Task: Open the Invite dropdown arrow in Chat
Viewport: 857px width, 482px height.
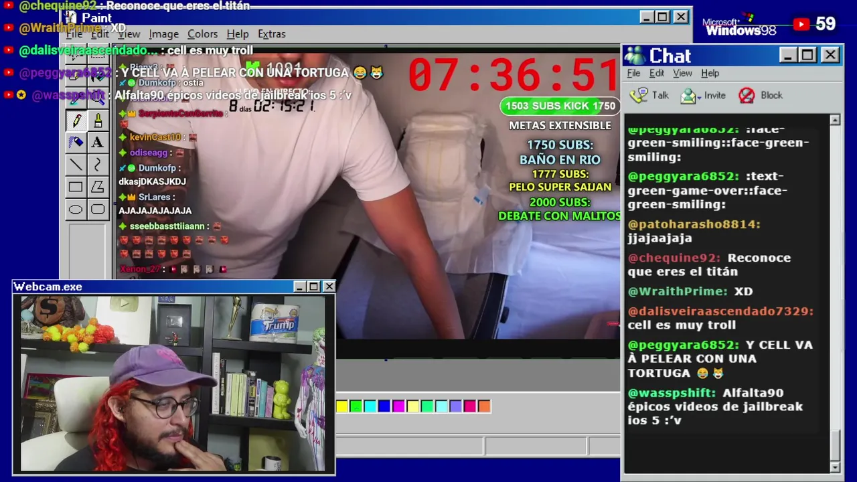Action: tap(699, 98)
